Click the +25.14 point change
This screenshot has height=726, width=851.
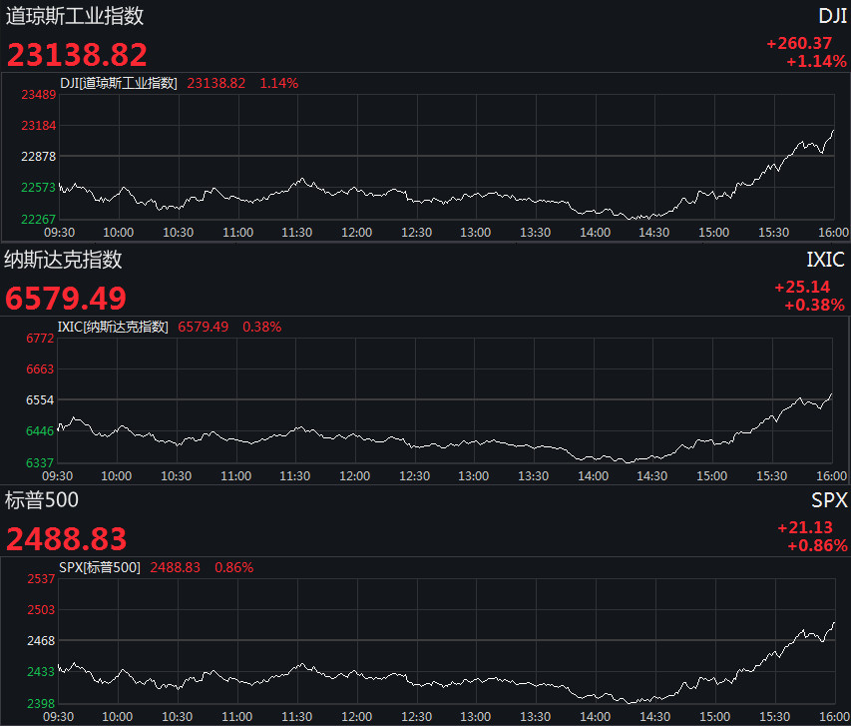(802, 287)
